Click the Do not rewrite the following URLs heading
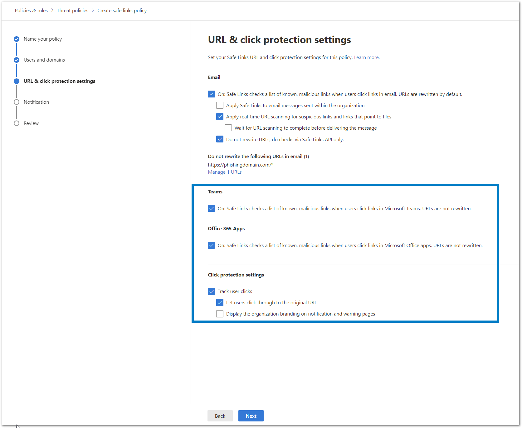The width and height of the screenshot is (522, 428). click(258, 157)
